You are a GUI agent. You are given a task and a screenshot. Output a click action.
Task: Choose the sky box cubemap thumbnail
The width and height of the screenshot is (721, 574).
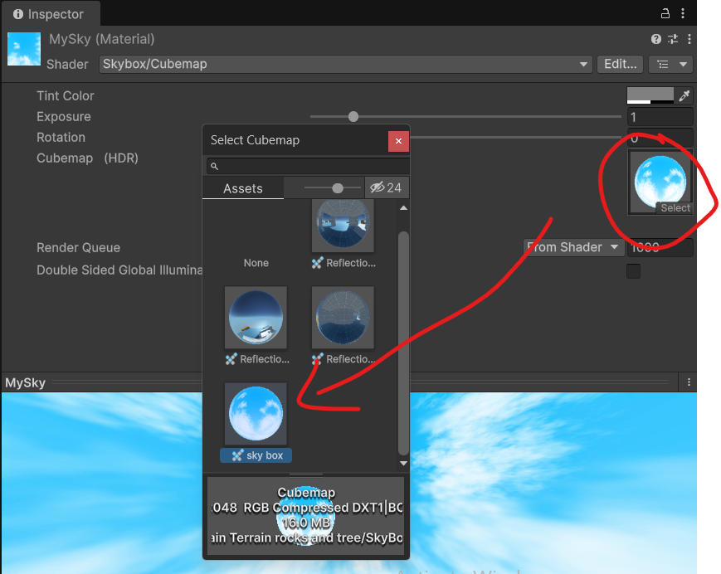[x=256, y=413]
